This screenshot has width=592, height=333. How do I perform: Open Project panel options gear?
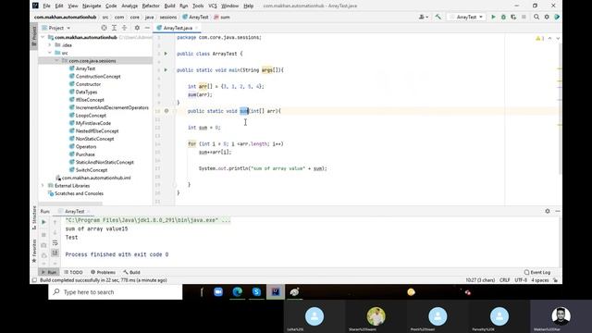[x=137, y=28]
